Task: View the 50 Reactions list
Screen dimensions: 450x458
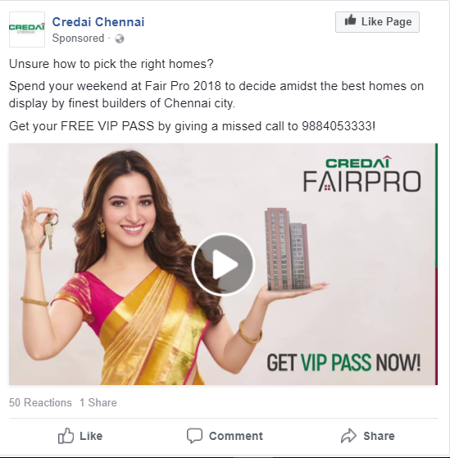Action: 40,402
